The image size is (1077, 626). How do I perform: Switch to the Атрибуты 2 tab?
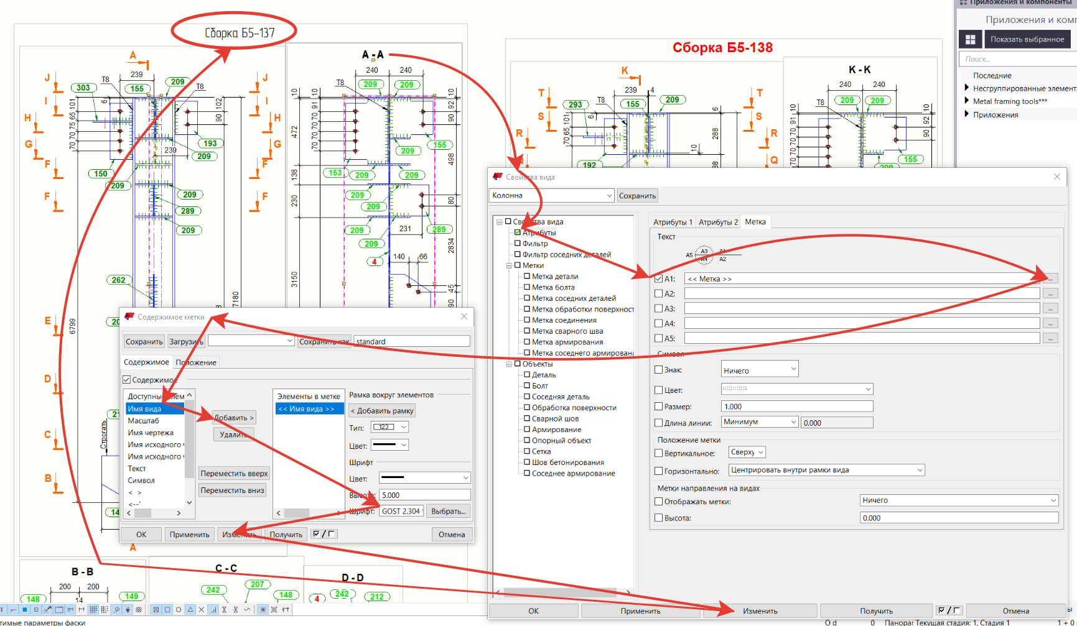718,222
